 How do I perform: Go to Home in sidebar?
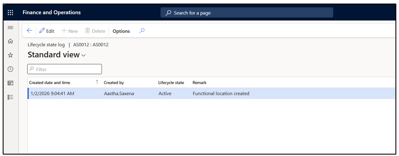tap(10, 41)
